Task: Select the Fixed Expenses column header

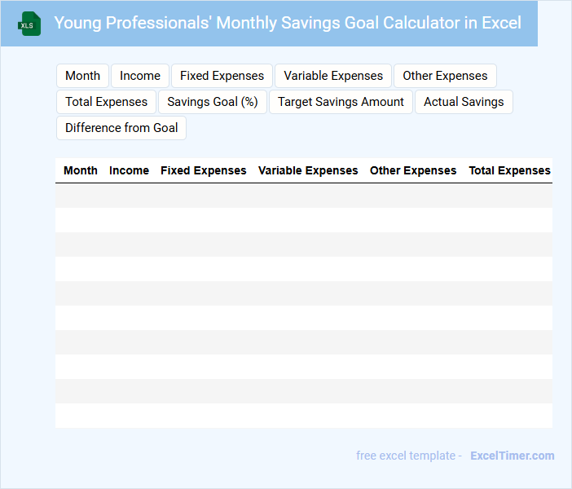Action: [203, 170]
